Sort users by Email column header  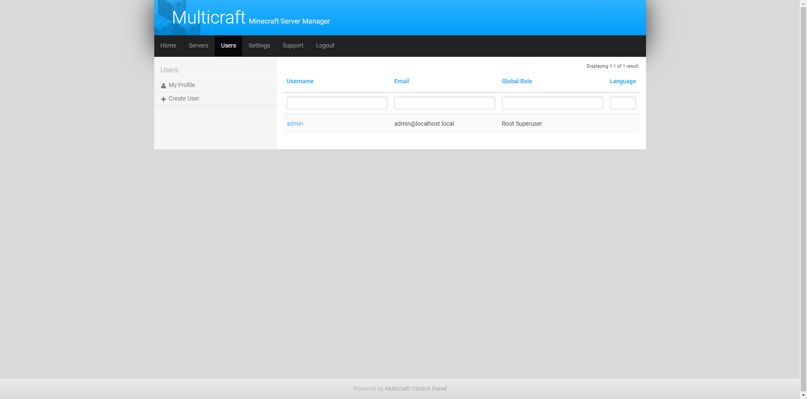(401, 82)
